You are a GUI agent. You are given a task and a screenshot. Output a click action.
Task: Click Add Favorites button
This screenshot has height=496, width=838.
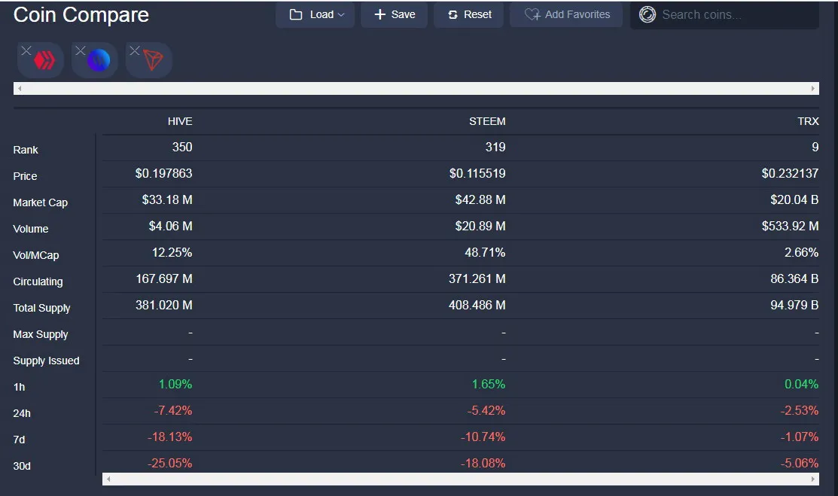coord(566,14)
